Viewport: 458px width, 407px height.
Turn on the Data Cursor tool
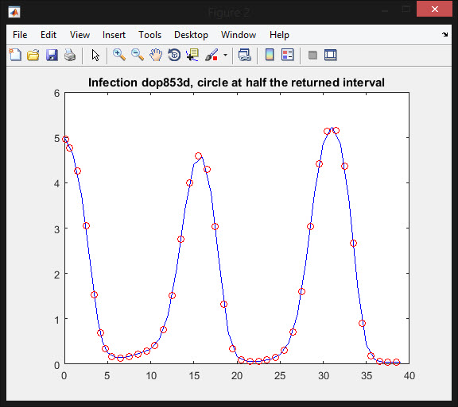click(x=192, y=55)
